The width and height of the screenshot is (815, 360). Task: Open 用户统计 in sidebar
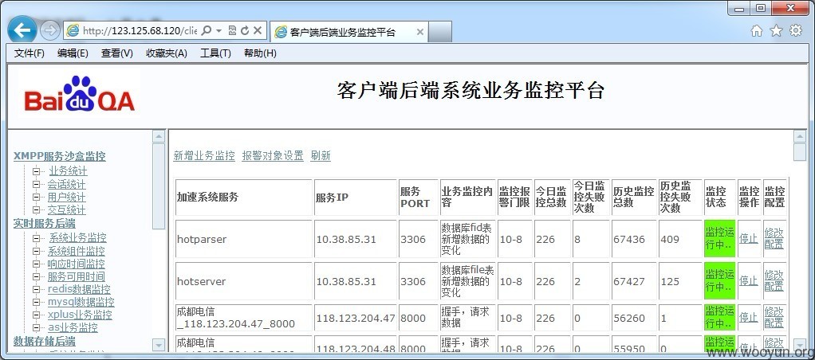click(66, 198)
